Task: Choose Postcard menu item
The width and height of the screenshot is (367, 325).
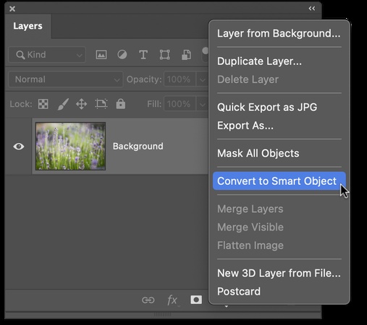Action: click(x=279, y=291)
